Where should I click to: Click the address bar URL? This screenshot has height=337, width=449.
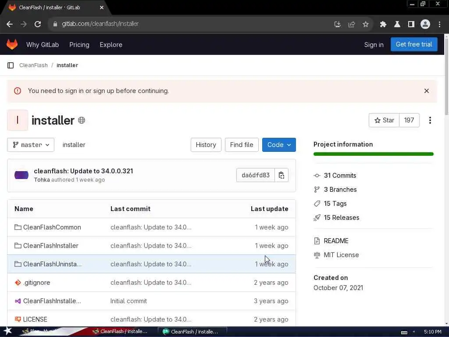[100, 24]
